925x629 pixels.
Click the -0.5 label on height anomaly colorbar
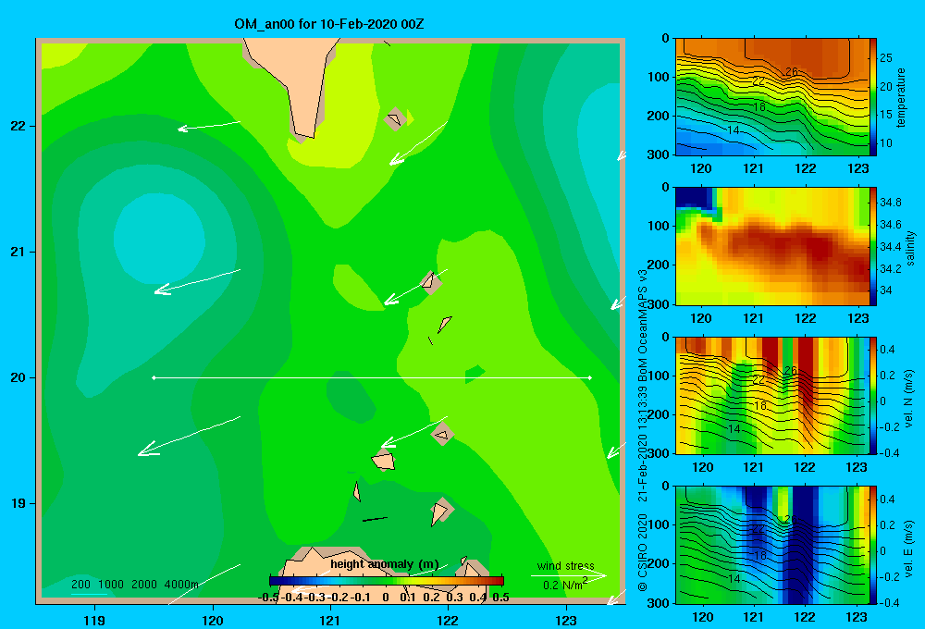pyautogui.click(x=268, y=598)
